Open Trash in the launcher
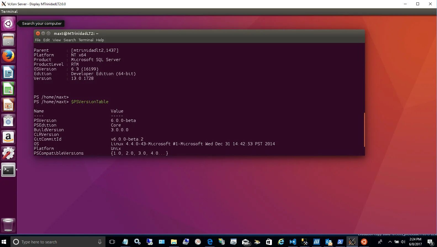This screenshot has width=437, height=247. [8, 225]
